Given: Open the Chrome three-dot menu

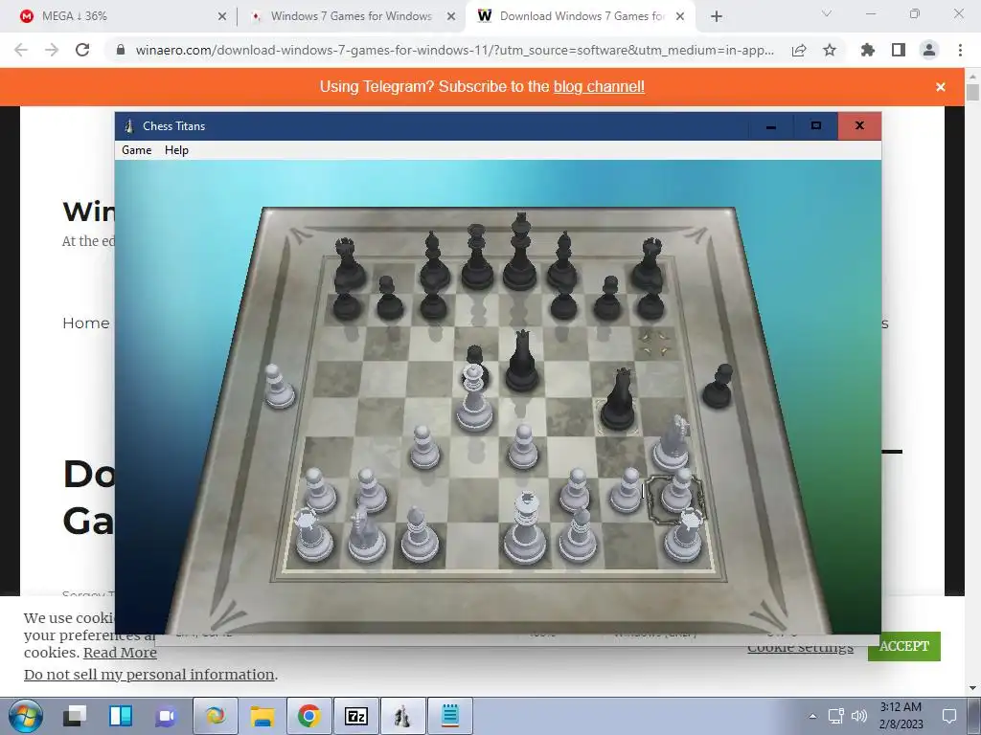Looking at the screenshot, I should pos(960,50).
